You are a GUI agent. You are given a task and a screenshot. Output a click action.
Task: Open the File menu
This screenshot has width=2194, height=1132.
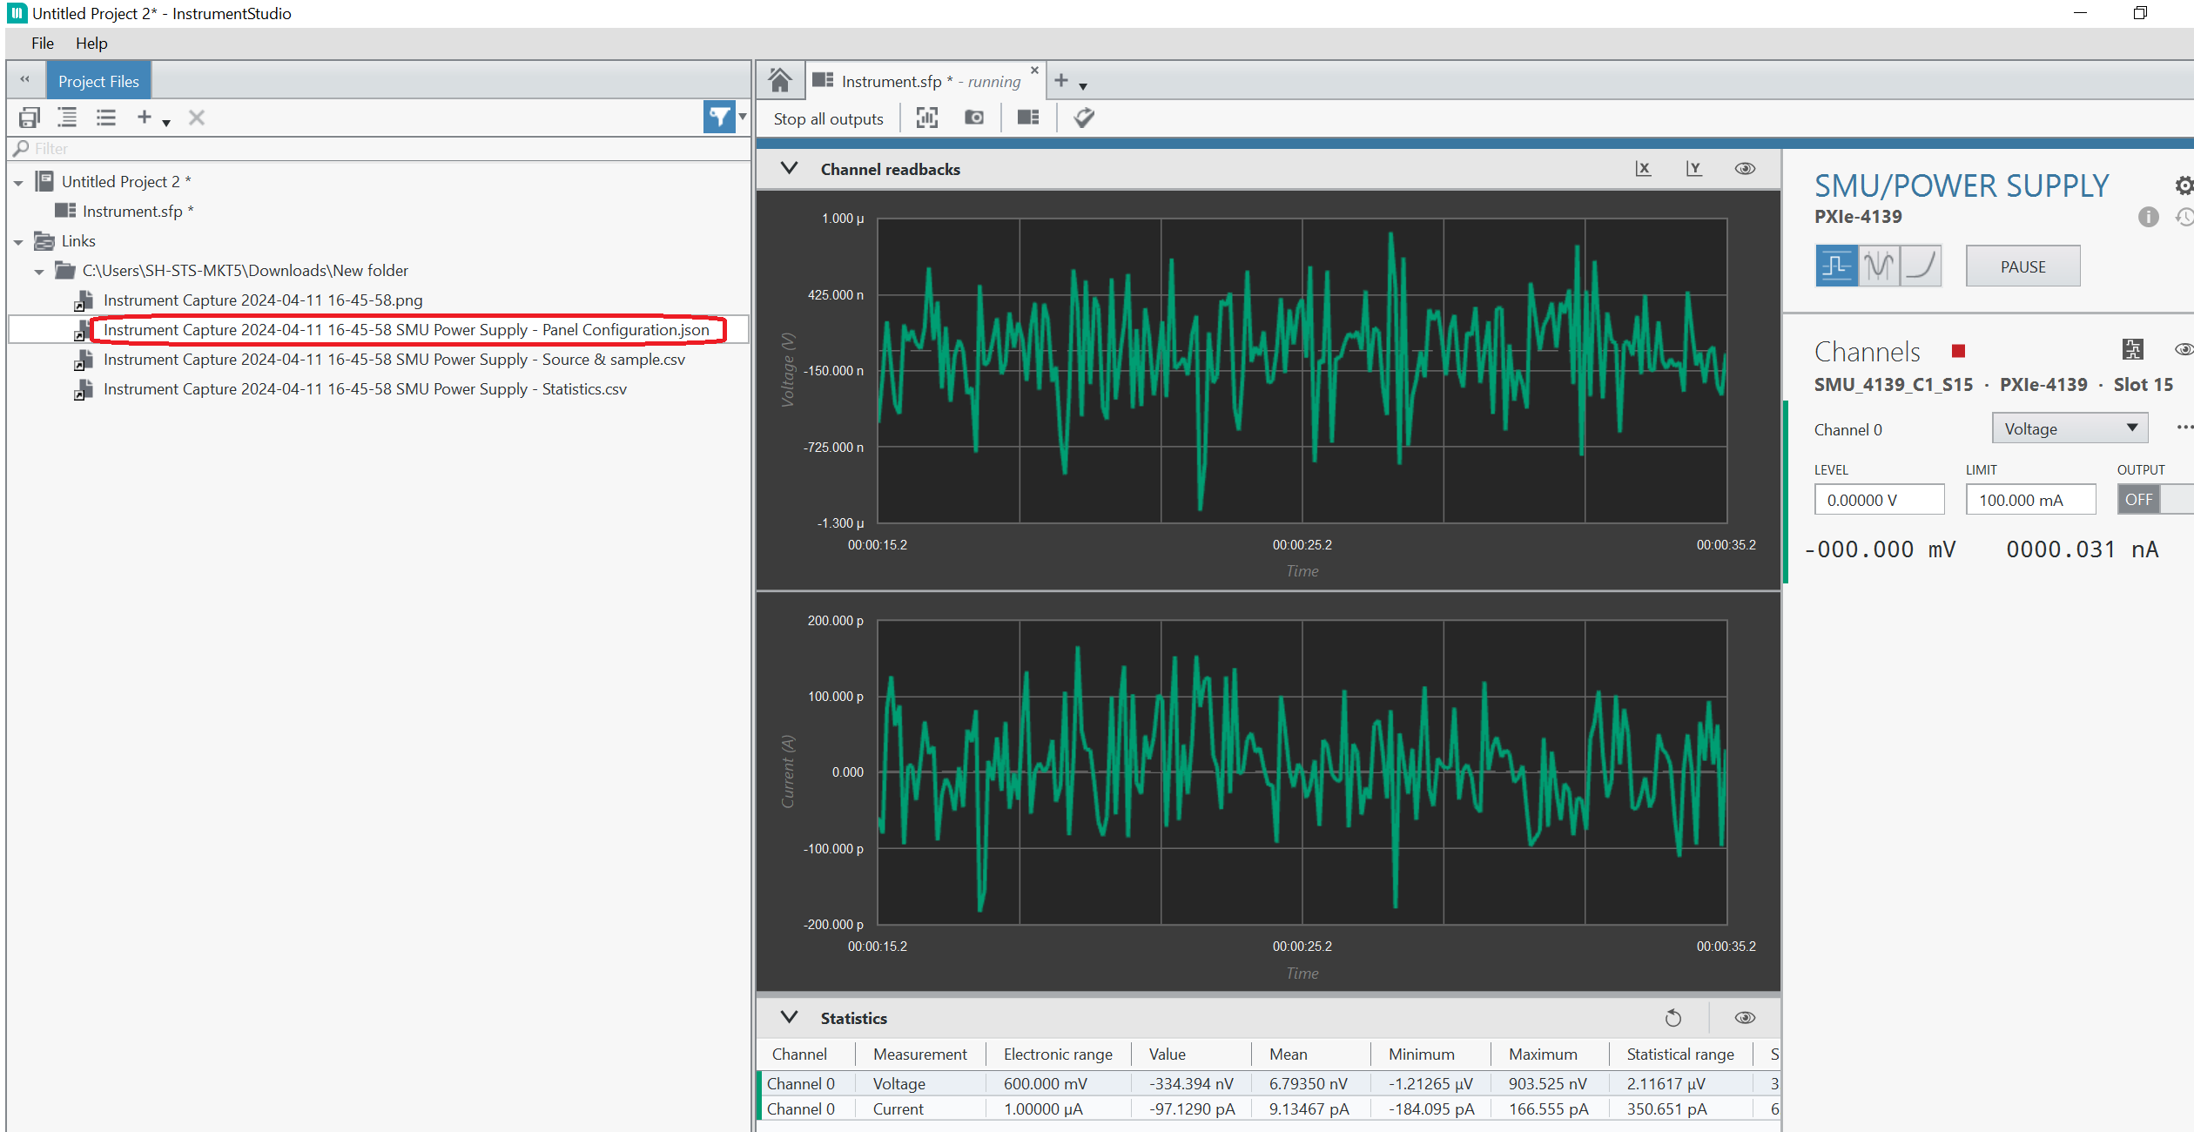43,44
